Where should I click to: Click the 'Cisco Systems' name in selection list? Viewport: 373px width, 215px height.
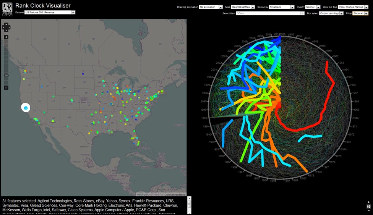[80, 210]
